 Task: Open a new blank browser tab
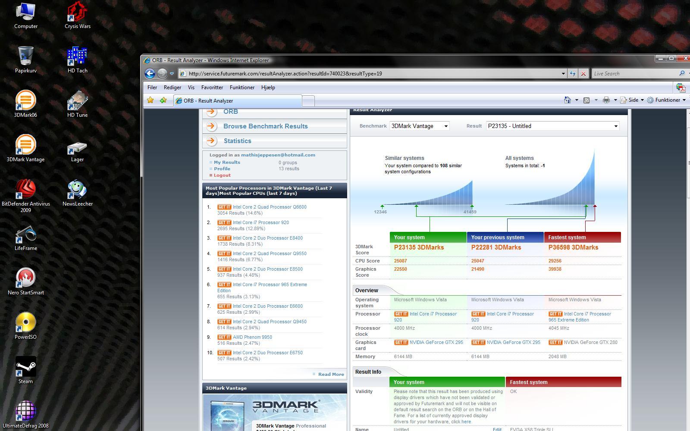tap(308, 101)
